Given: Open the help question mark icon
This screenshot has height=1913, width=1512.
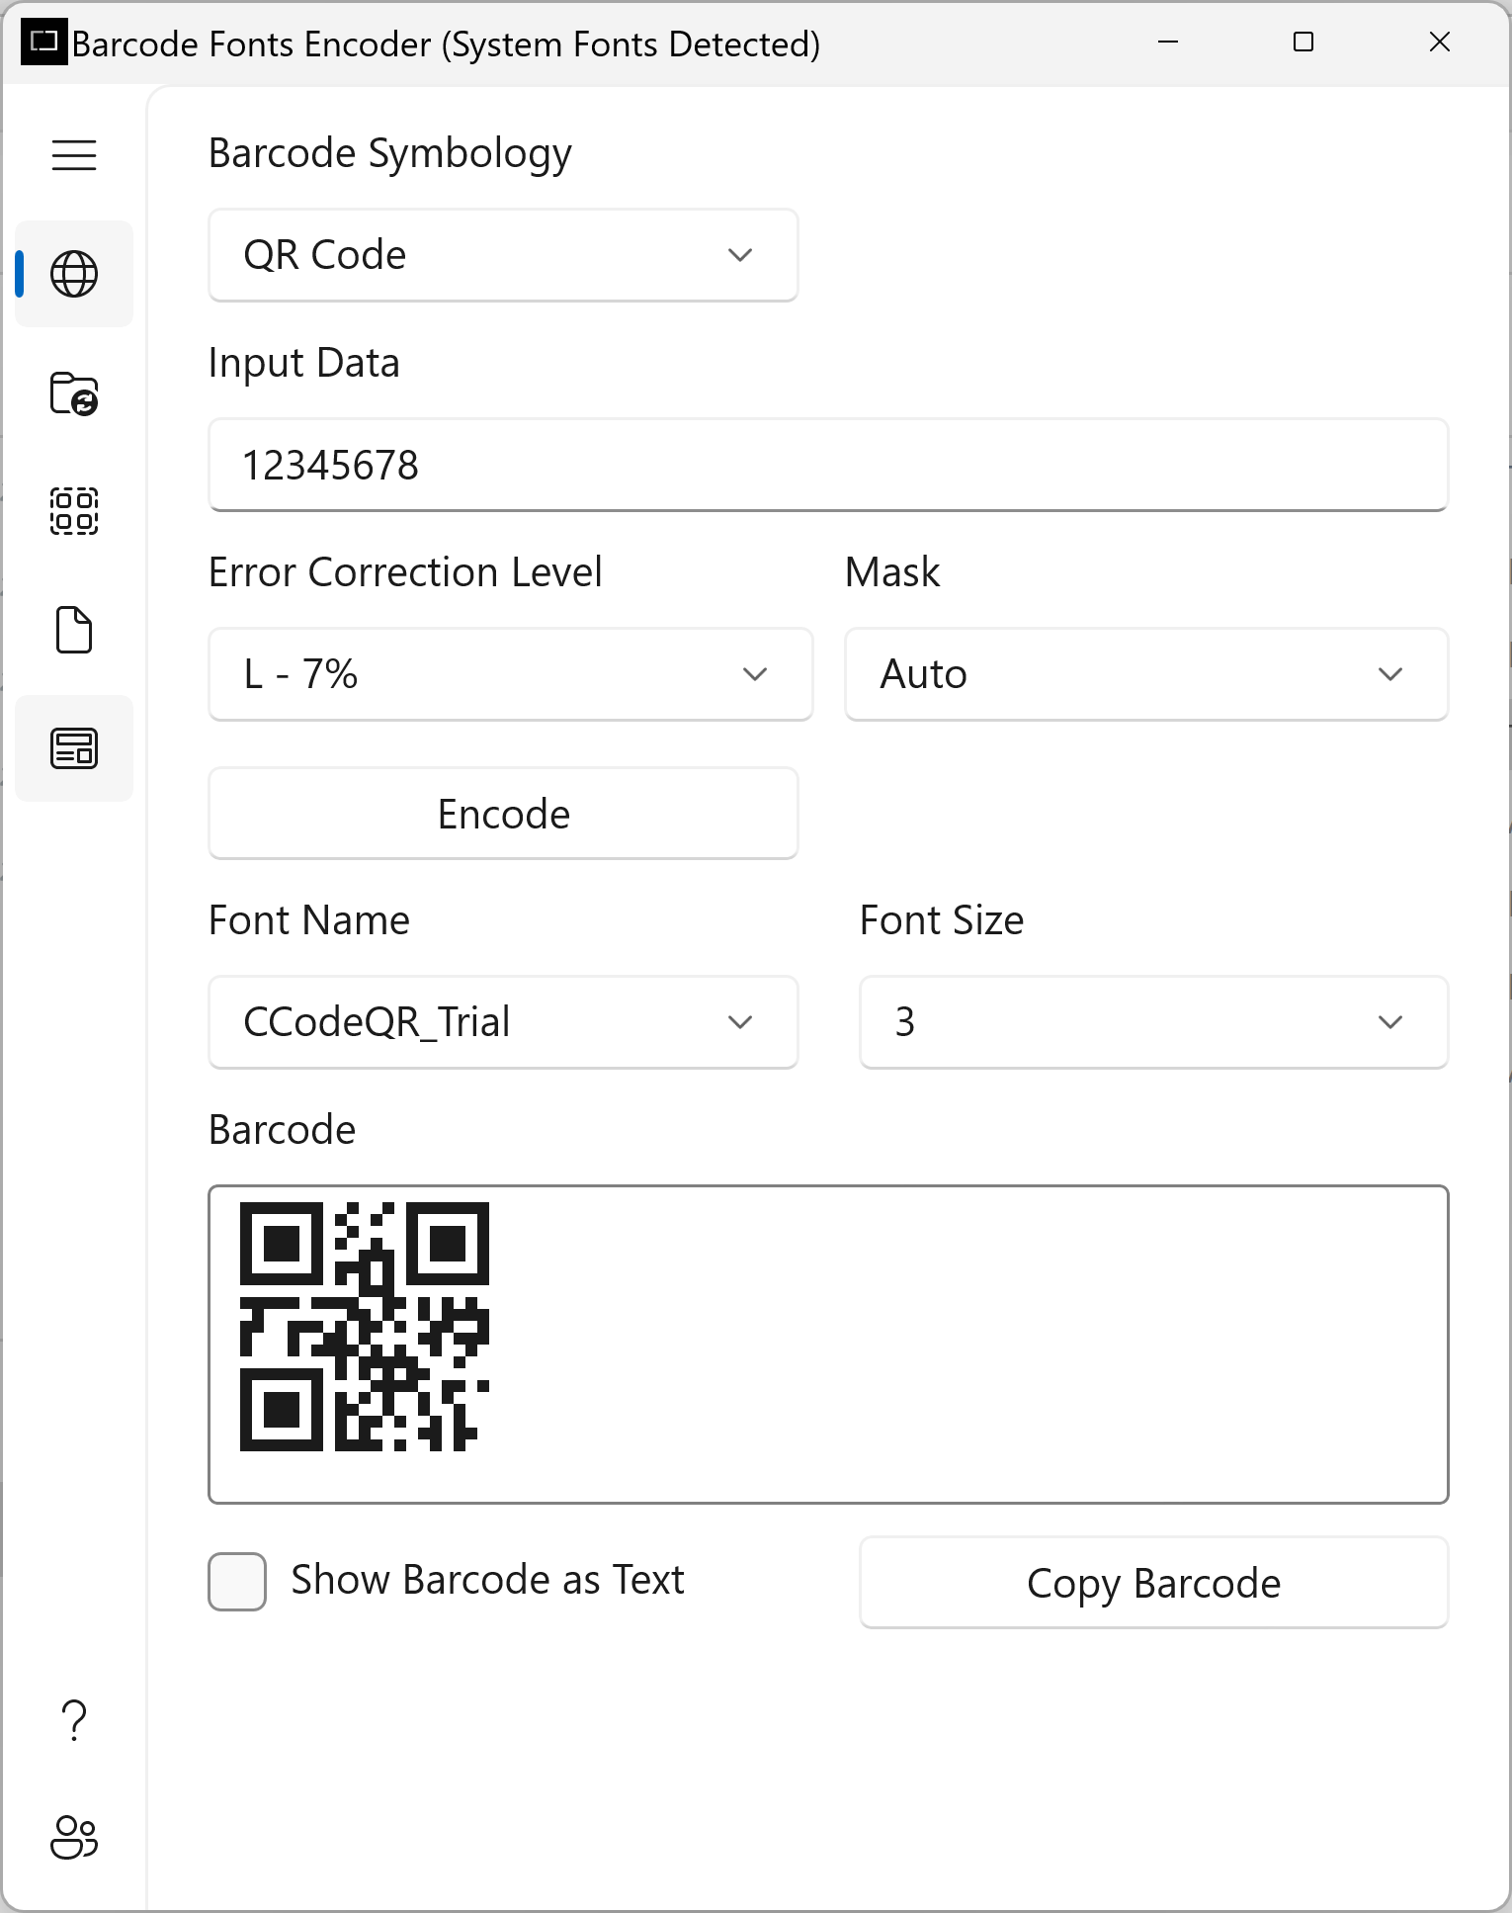Looking at the screenshot, I should pos(74,1720).
